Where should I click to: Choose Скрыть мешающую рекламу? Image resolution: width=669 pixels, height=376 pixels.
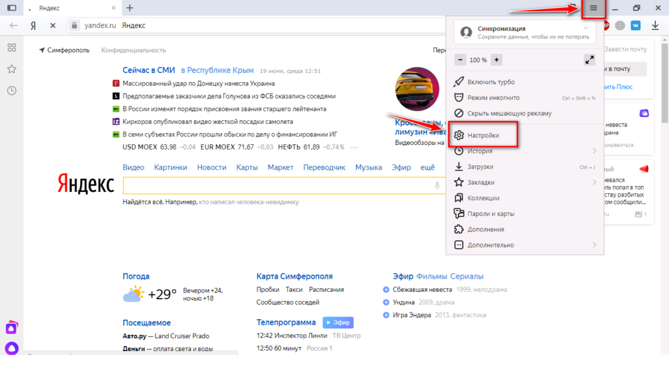click(x=525, y=114)
